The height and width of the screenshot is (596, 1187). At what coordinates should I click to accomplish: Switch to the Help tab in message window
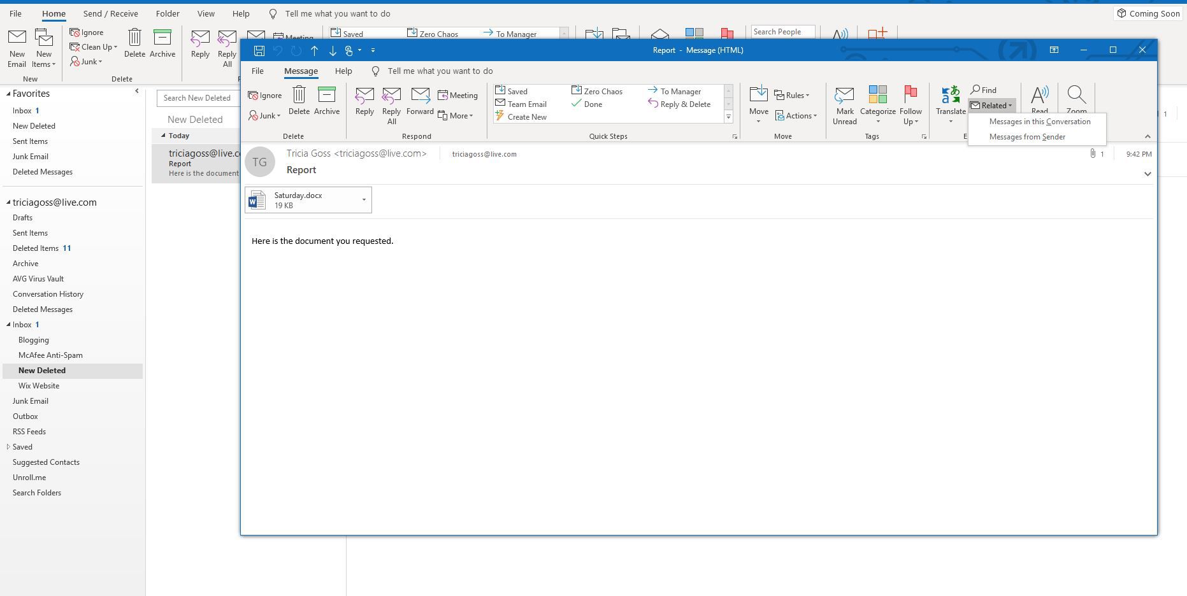pyautogui.click(x=343, y=71)
